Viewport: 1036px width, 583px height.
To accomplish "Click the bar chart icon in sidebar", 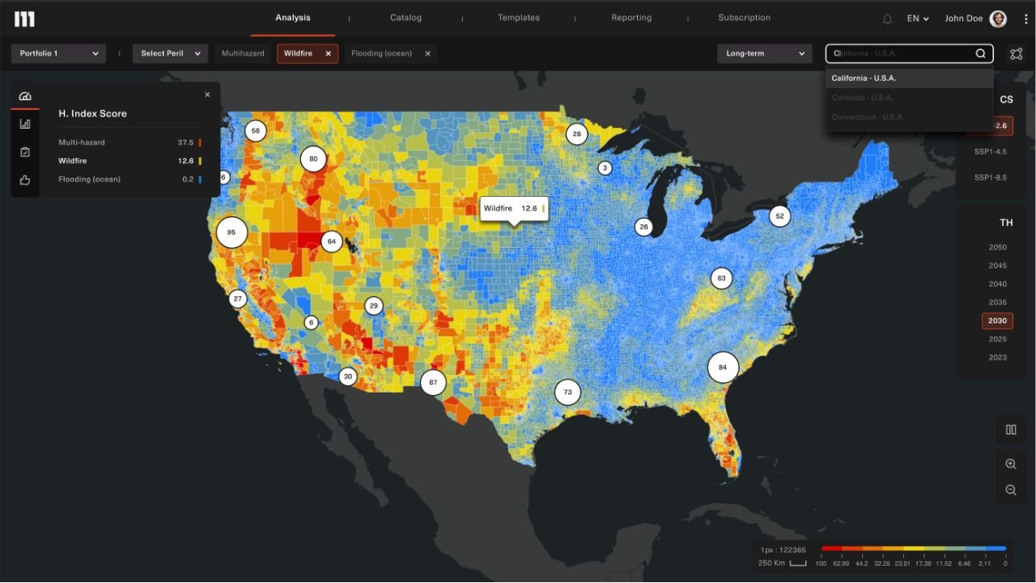I will (25, 124).
